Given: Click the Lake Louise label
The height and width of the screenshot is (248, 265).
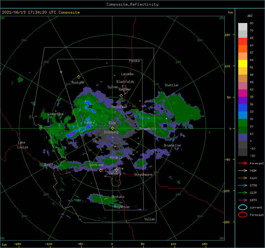Looking at the screenshot, I should [23, 145].
